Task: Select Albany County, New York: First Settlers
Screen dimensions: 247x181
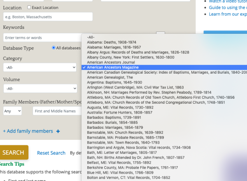Action: tap(164, 57)
